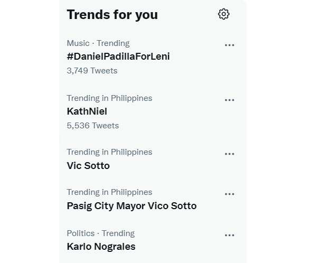
Task: View Pasig City Mayor Vico Sotto trend
Action: click(x=132, y=206)
